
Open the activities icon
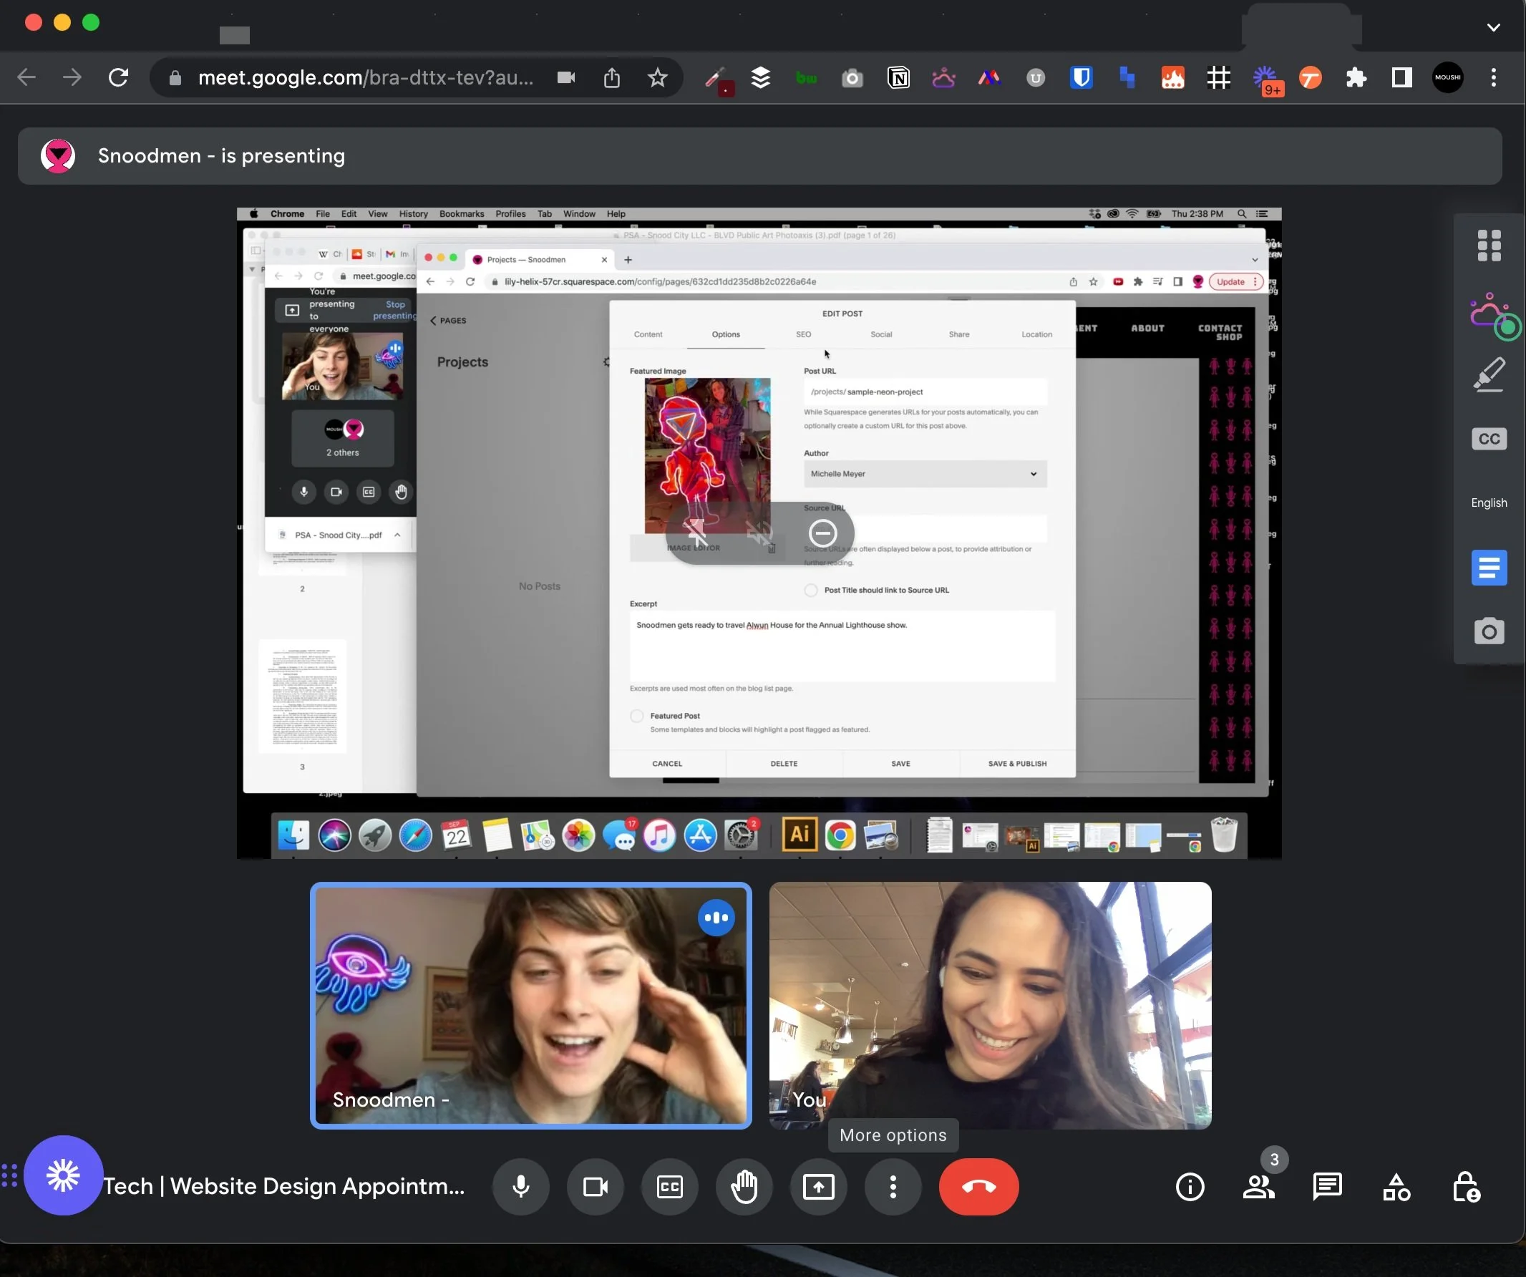[x=1395, y=1187]
